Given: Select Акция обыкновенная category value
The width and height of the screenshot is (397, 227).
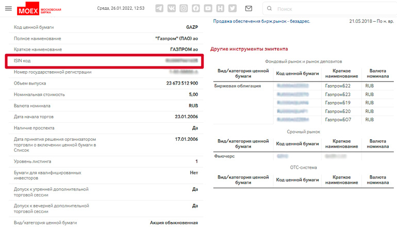Looking at the screenshot, I should (174, 223).
